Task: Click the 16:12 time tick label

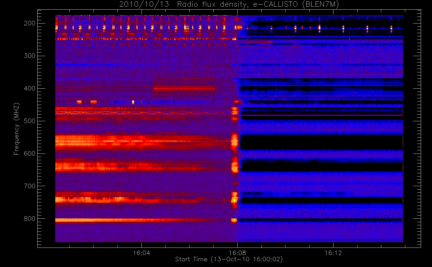Action: [333, 253]
